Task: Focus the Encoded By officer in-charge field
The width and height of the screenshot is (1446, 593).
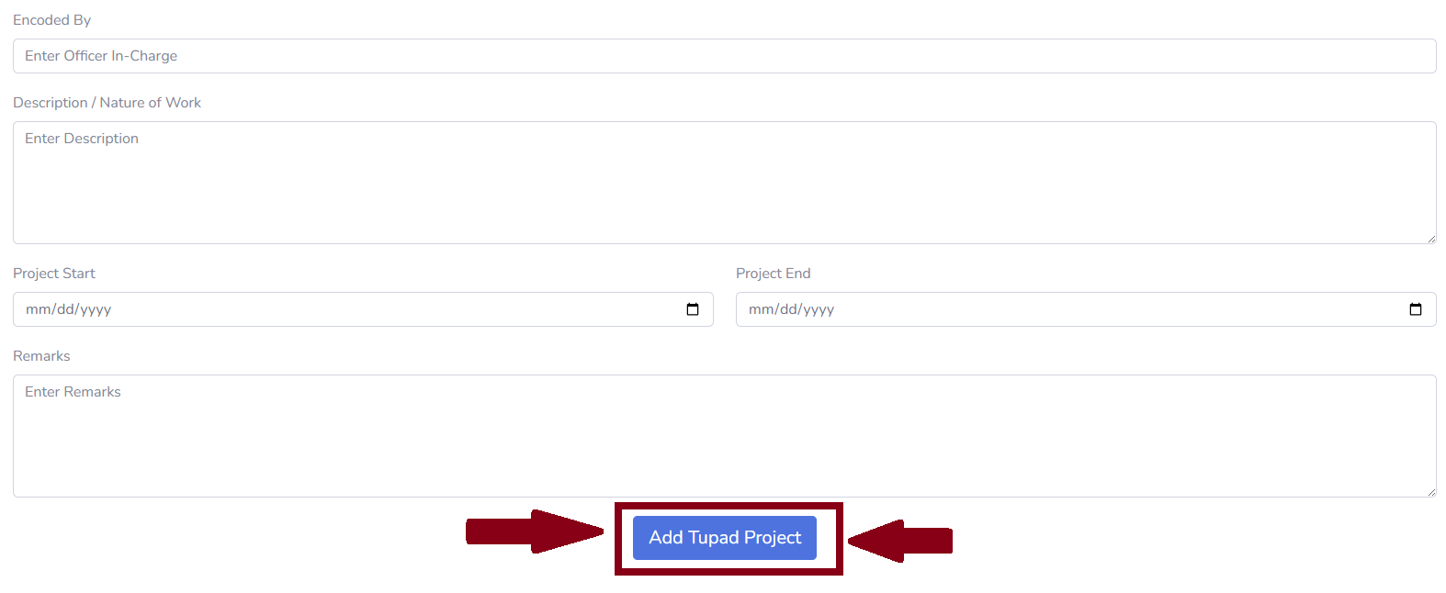Action: click(x=725, y=56)
